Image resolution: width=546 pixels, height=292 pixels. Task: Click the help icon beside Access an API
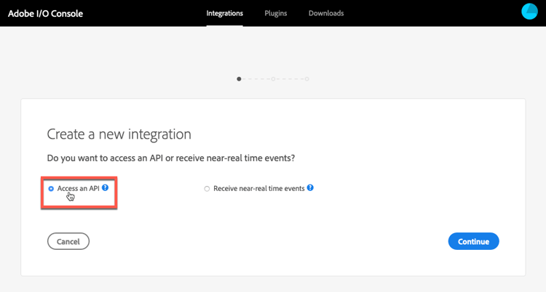105,187
